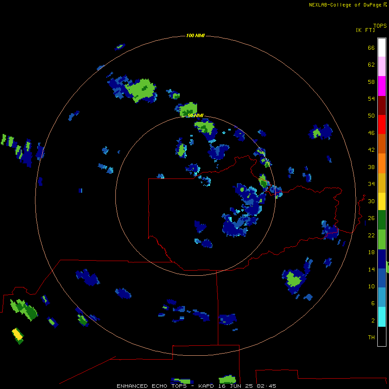Click the '66' legend value
The image size is (389, 389).
[x=371, y=48]
